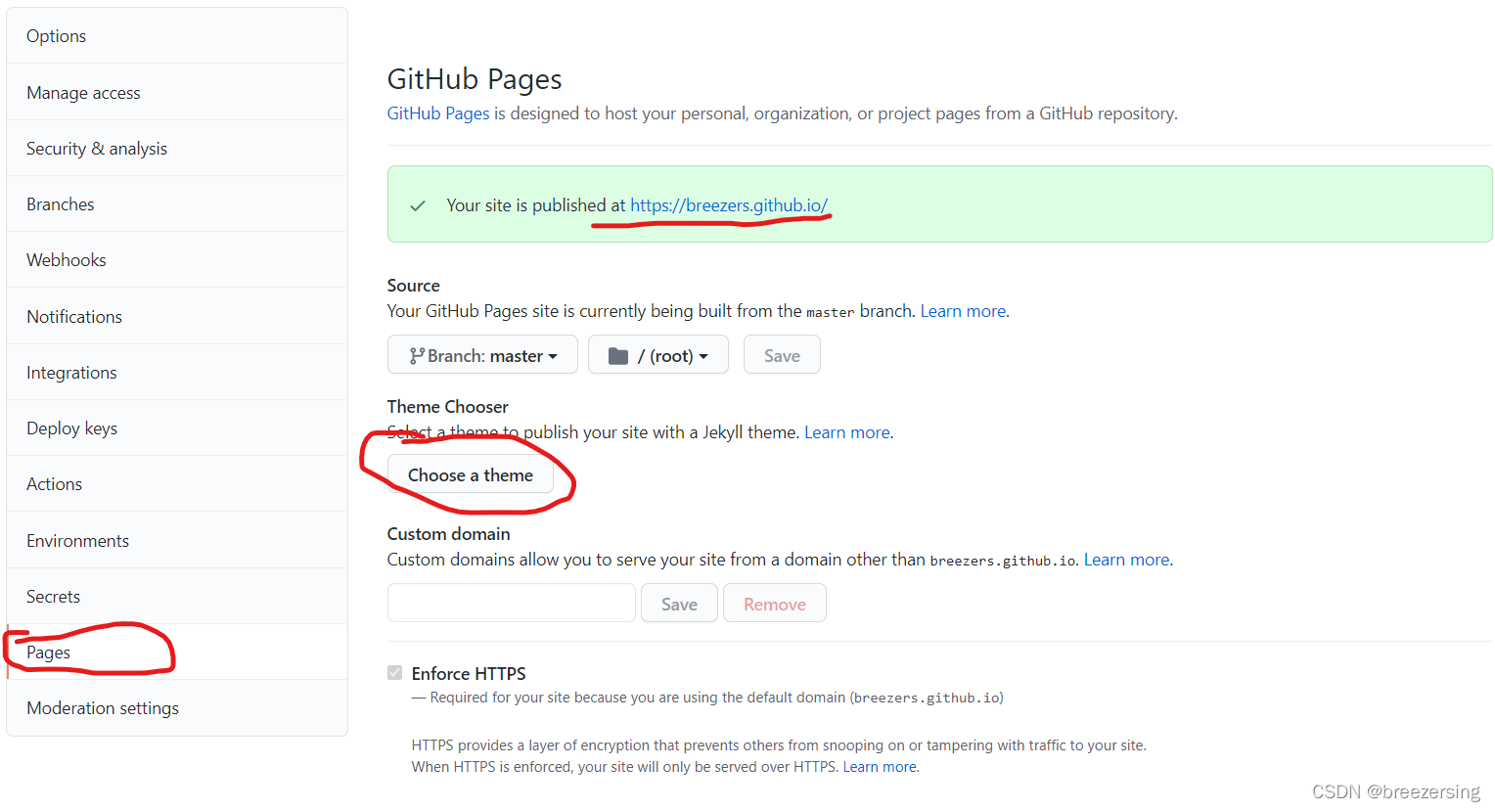
Task: Click Save button for custom domain
Action: click(x=679, y=604)
